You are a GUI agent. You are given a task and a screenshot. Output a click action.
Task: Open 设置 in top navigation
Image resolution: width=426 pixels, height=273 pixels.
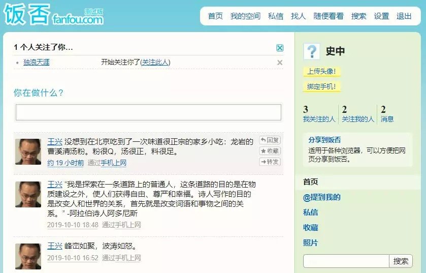(x=381, y=16)
